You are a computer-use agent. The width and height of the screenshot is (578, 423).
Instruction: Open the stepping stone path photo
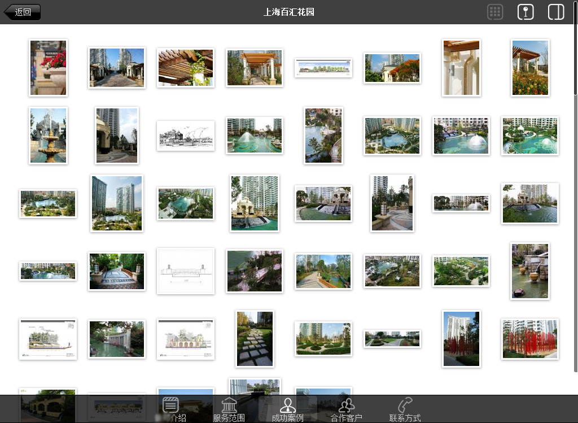[x=255, y=339]
